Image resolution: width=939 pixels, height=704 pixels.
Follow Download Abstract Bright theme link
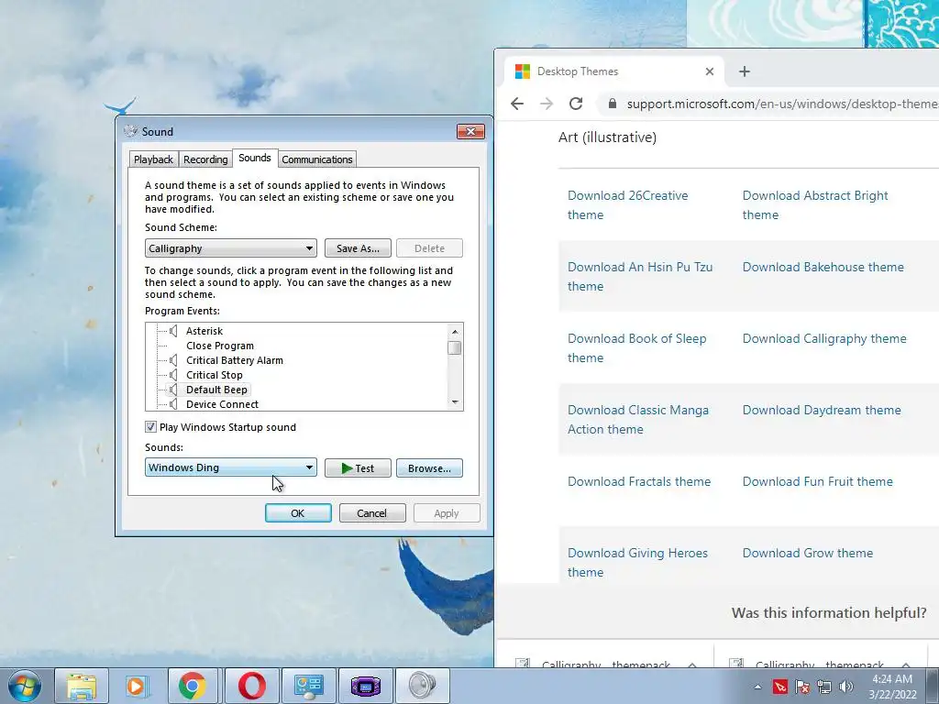click(815, 204)
